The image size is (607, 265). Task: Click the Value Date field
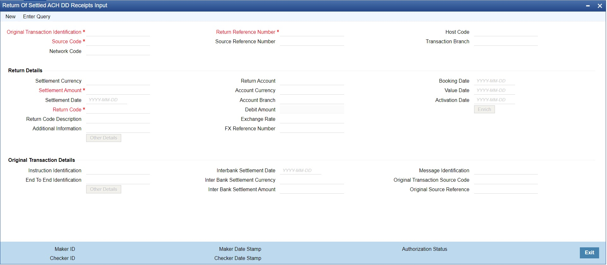pyautogui.click(x=495, y=91)
